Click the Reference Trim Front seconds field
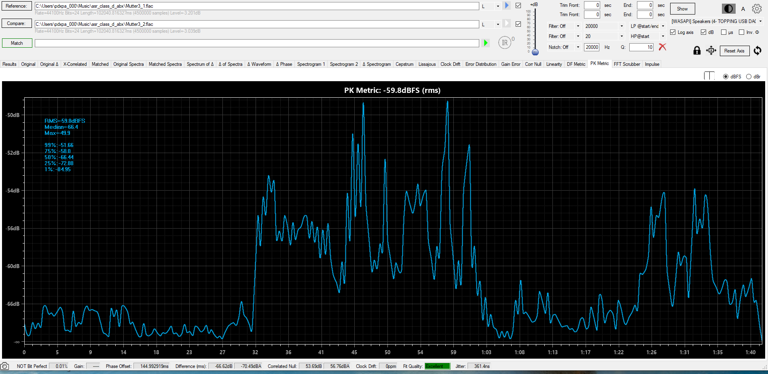 point(592,5)
